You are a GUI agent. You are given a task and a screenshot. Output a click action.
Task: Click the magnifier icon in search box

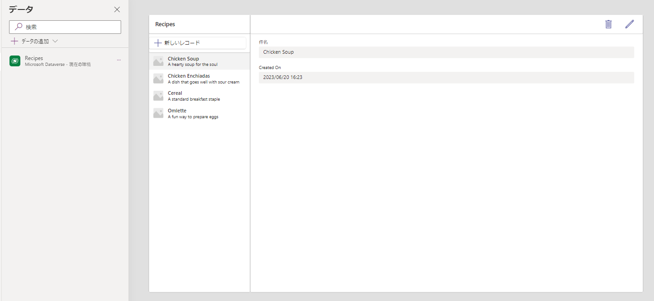click(x=19, y=27)
